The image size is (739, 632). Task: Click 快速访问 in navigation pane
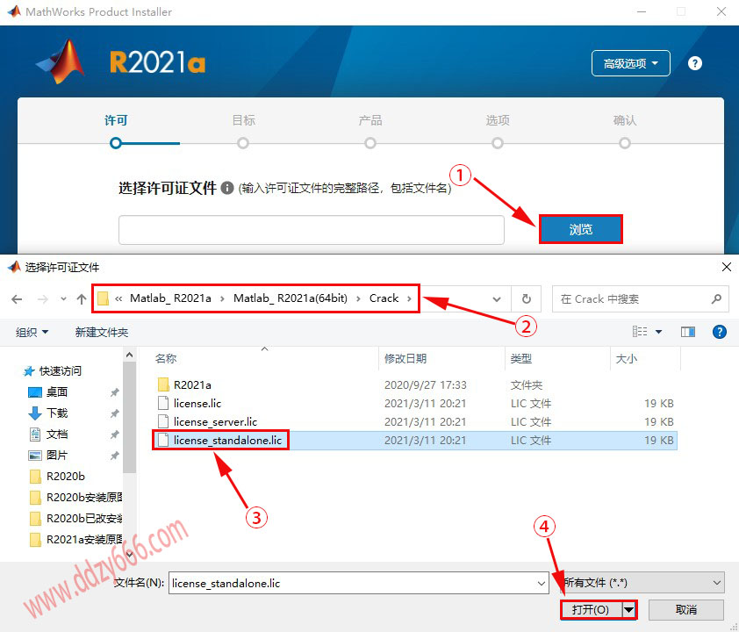point(61,371)
